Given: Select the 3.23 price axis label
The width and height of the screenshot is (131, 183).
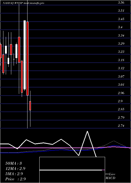Looking at the screenshot, I should pos(121,52).
